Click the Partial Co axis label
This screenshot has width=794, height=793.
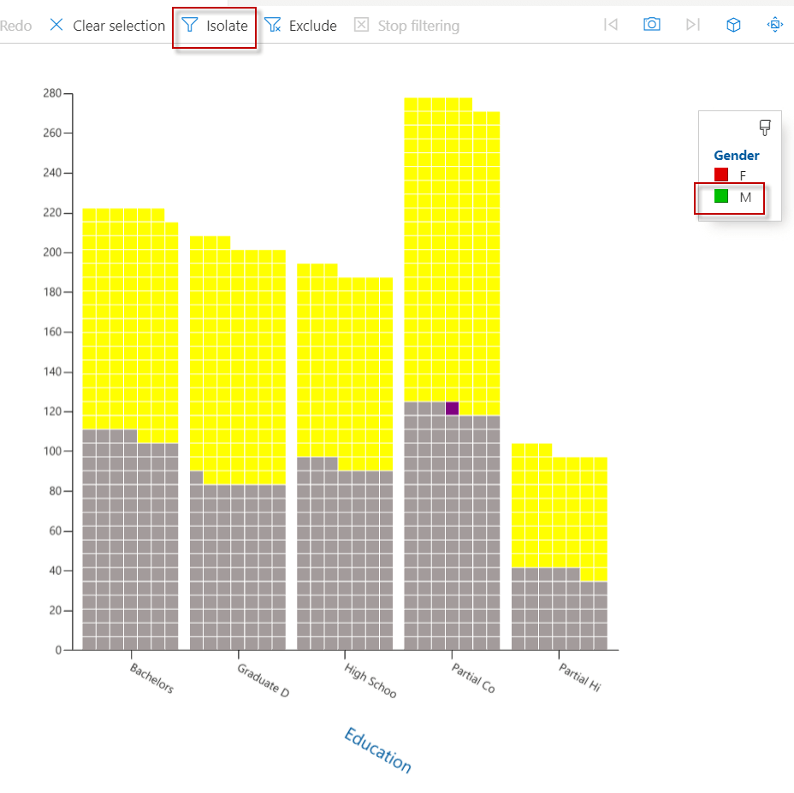tap(473, 678)
